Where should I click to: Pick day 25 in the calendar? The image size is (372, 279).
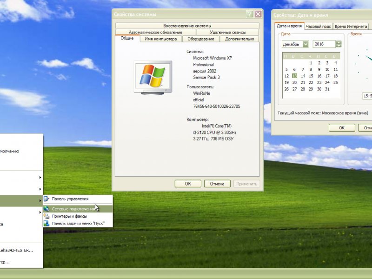[x=335, y=83]
